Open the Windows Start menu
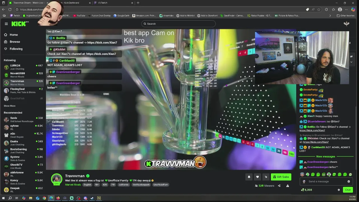Screen dimensions: 359x202 click(3, 198)
